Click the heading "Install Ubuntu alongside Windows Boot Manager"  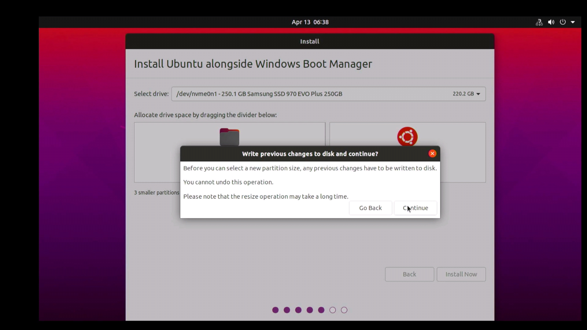253,64
